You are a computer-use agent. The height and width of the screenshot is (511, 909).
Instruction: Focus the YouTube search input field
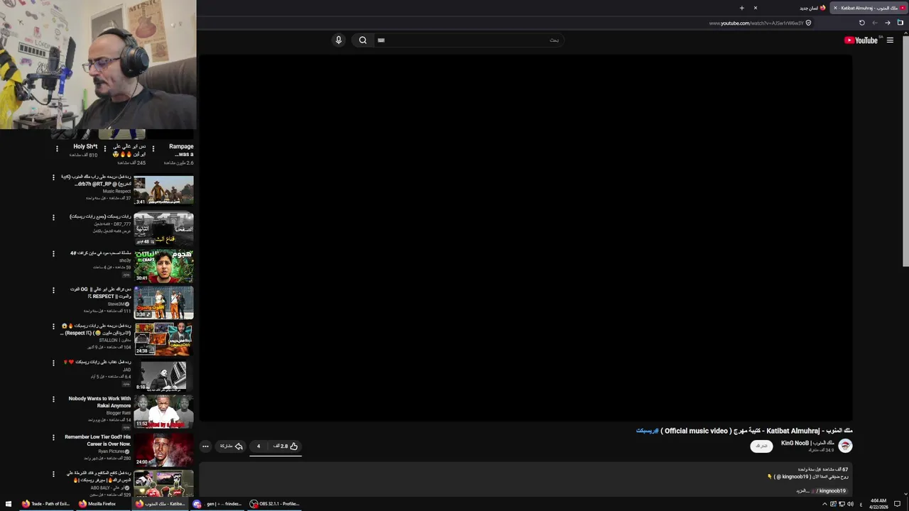(x=469, y=40)
